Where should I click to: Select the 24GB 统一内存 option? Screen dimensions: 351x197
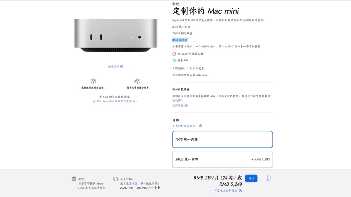tap(223, 159)
